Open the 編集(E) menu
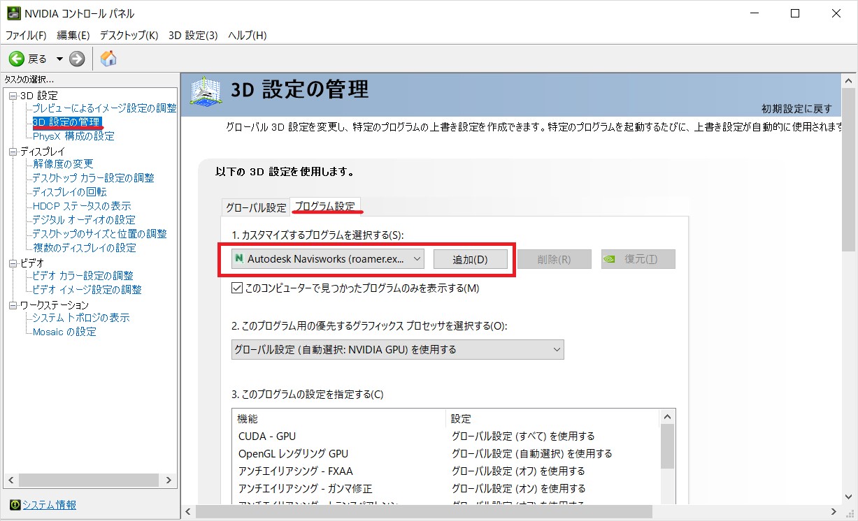 click(73, 35)
